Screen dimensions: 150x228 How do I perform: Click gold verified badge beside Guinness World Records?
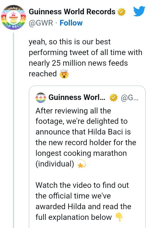click(121, 12)
